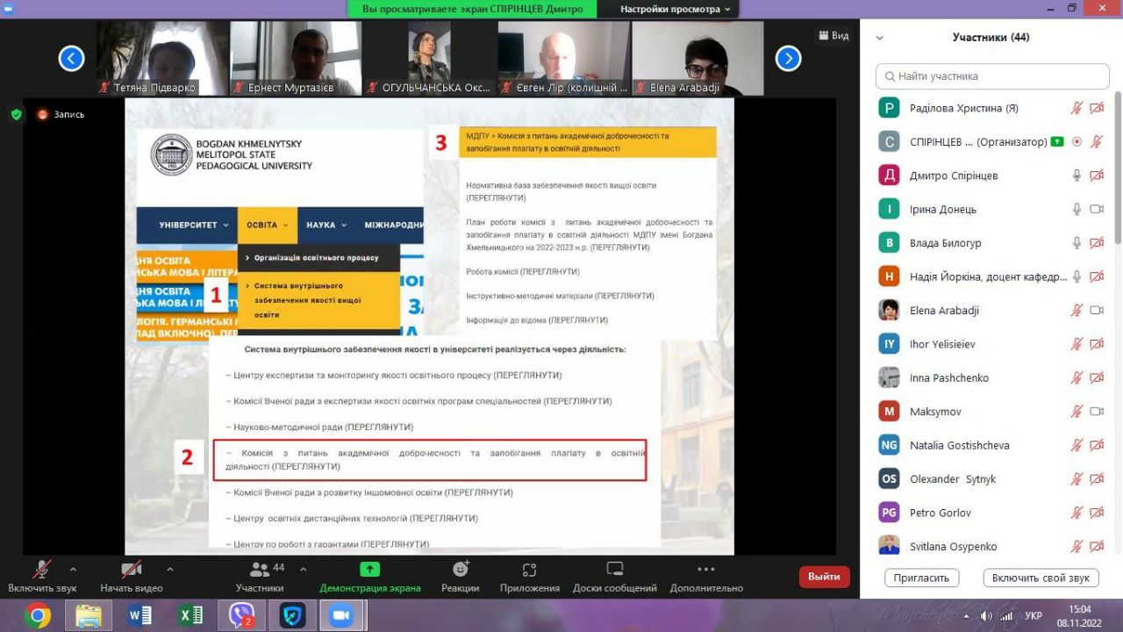Viewport: 1123px width, 632px height.
Task: Unmute microphone with Включить звук
Action: 41,570
